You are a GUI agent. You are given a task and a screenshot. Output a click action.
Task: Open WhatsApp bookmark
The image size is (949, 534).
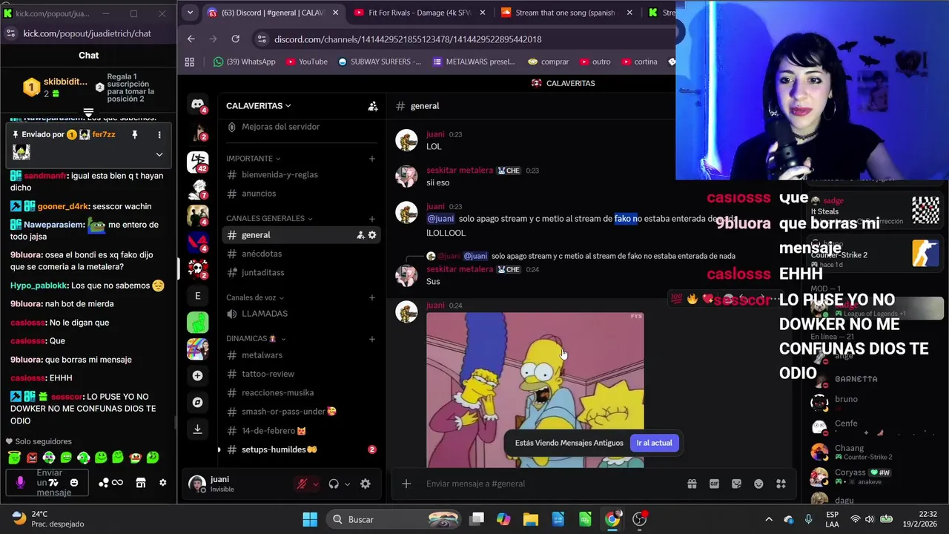coord(244,62)
